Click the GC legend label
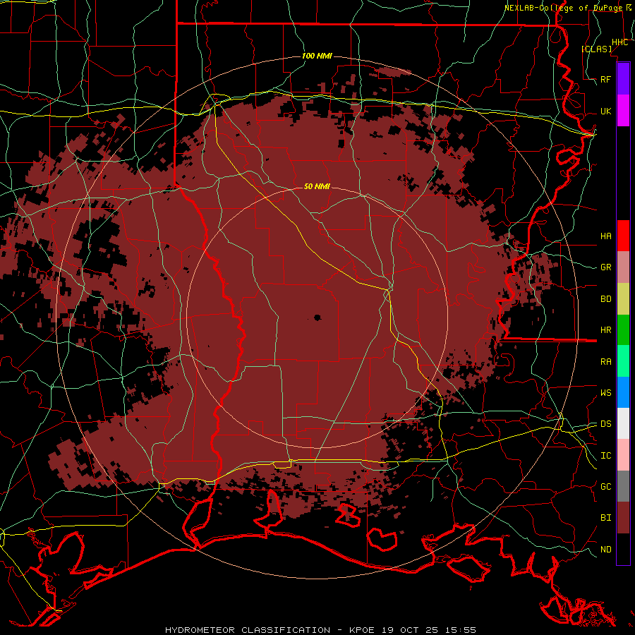This screenshot has width=635, height=635. click(605, 487)
